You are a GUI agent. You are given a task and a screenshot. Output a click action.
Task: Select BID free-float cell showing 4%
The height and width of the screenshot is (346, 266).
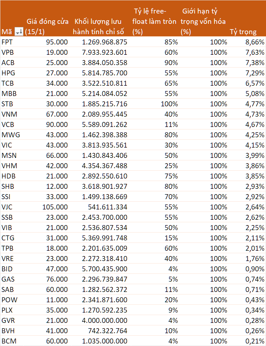click(x=173, y=269)
